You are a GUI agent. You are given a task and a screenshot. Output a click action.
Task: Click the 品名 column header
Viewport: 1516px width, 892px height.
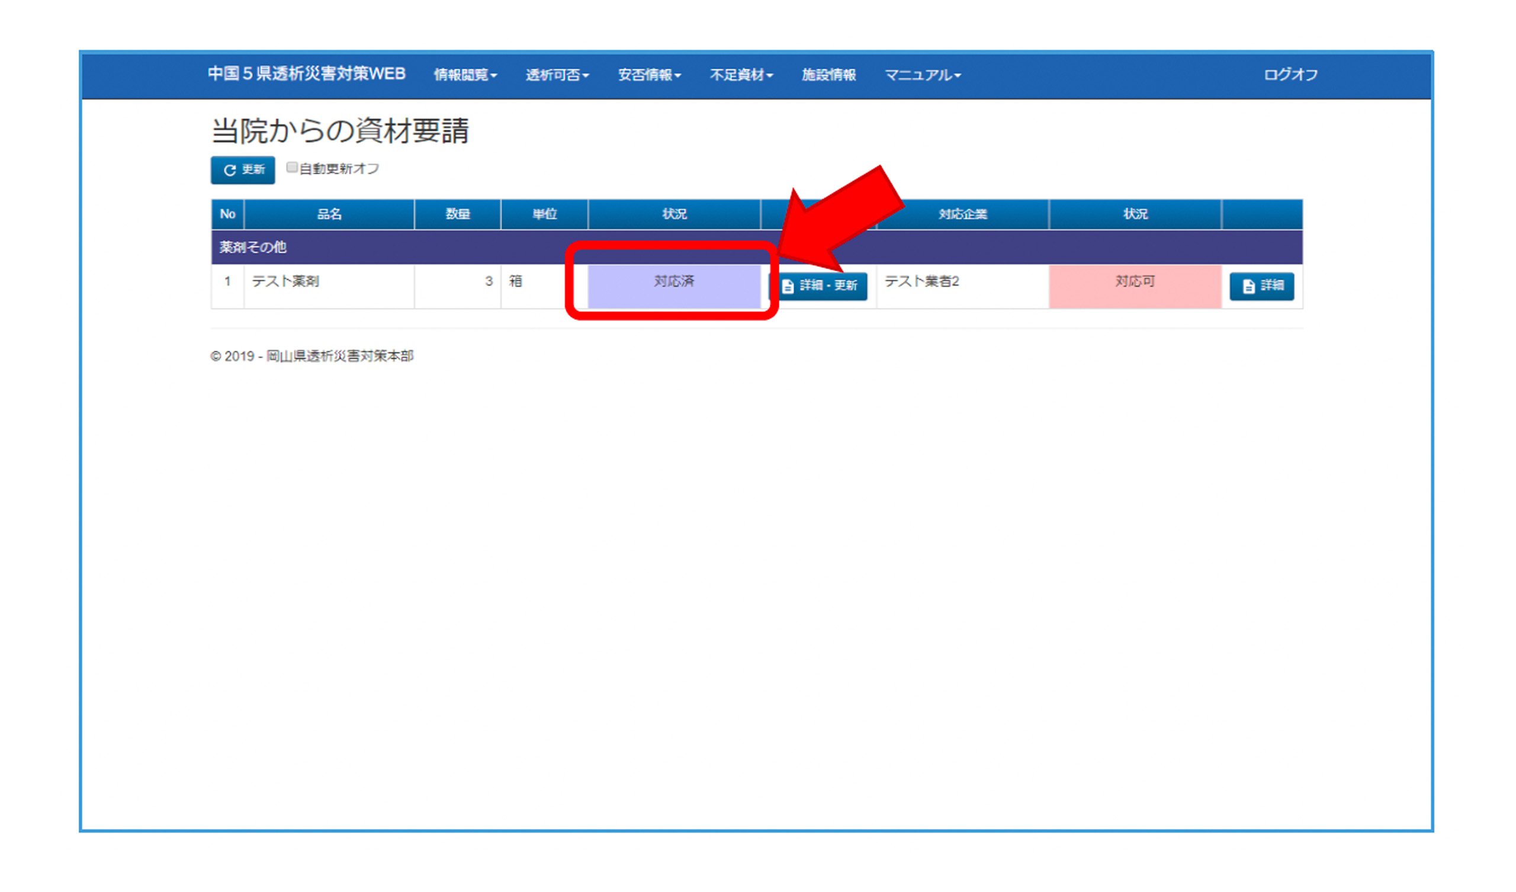(x=329, y=214)
